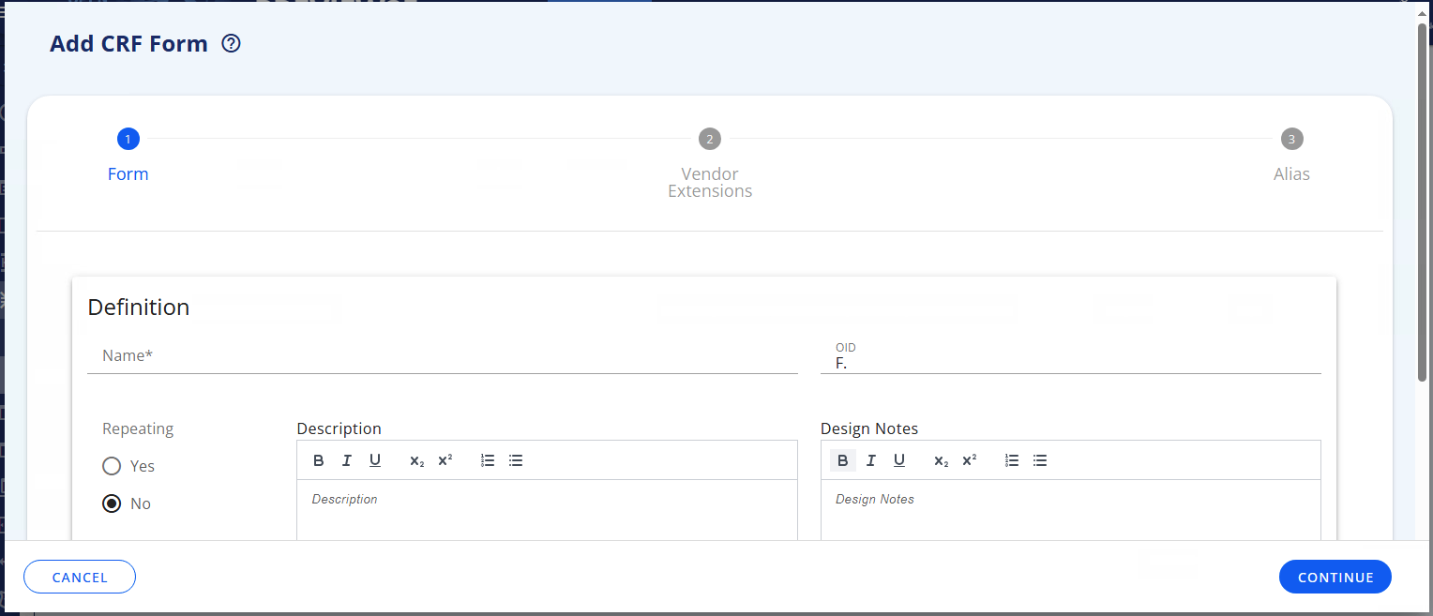Jump to the Alias step
Screen dimensions: 1433x616
pos(1291,139)
